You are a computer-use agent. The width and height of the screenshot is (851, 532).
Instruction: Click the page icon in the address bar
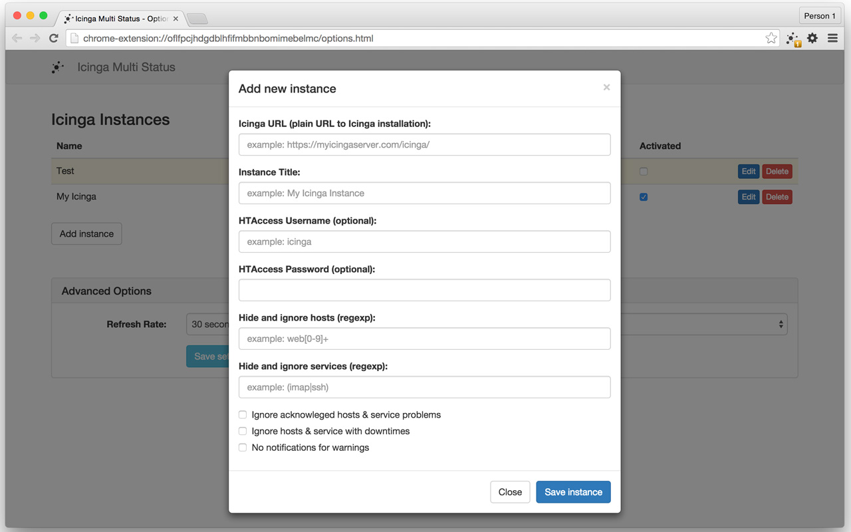click(74, 38)
